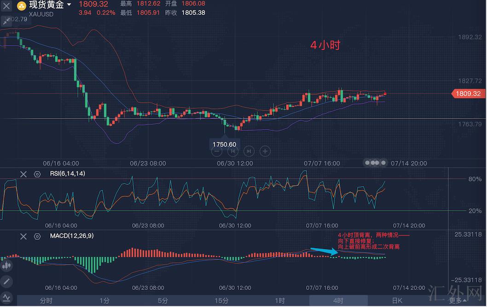487x307 pixels.
Task: Switch to 分时 timeframe tab
Action: pos(46,301)
